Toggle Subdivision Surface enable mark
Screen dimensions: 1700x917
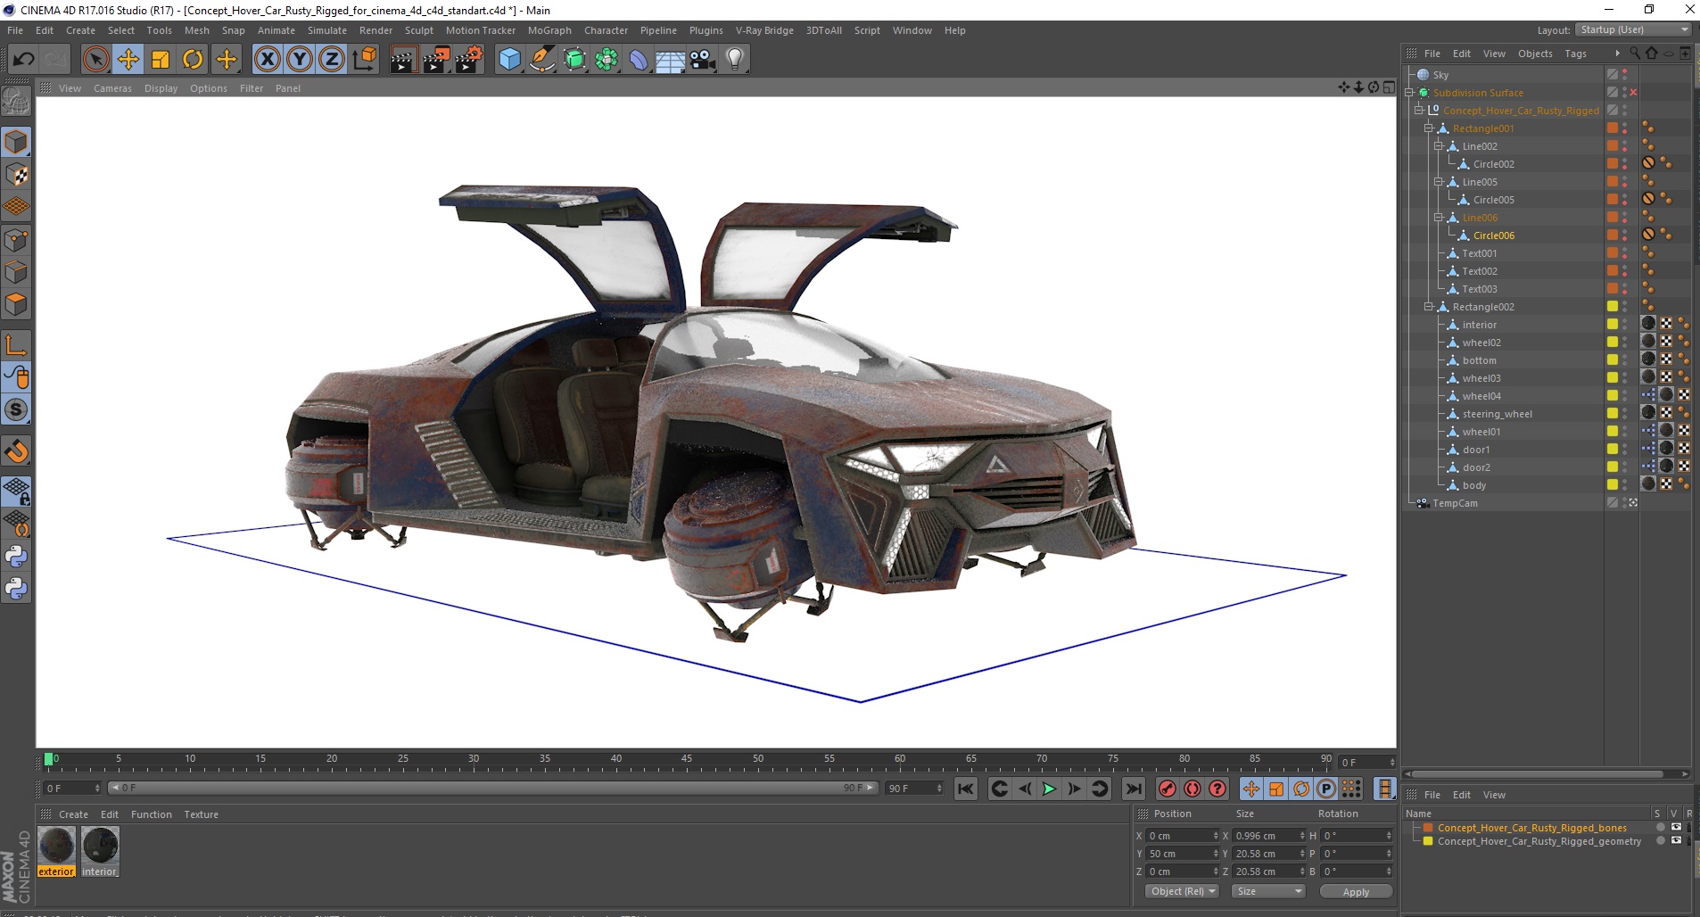pyautogui.click(x=1634, y=93)
